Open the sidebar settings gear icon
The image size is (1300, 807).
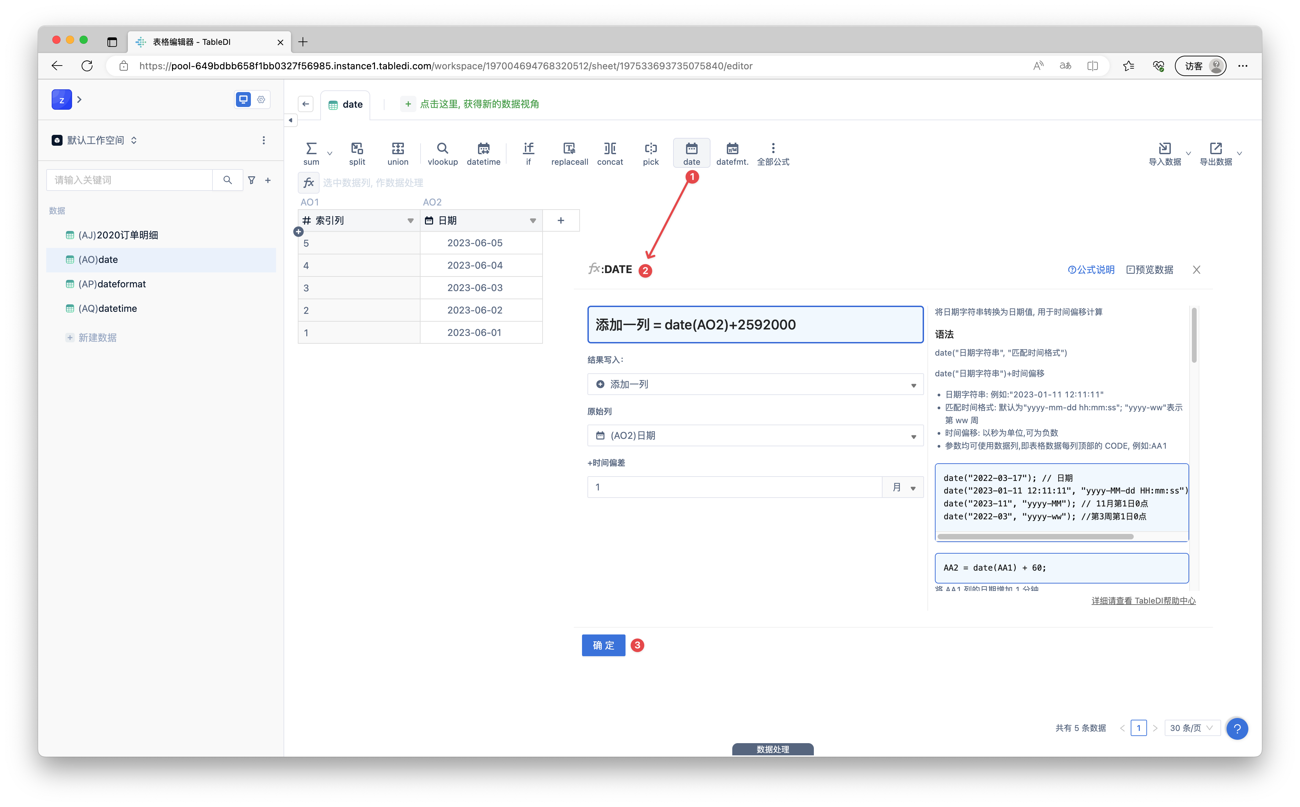click(261, 99)
